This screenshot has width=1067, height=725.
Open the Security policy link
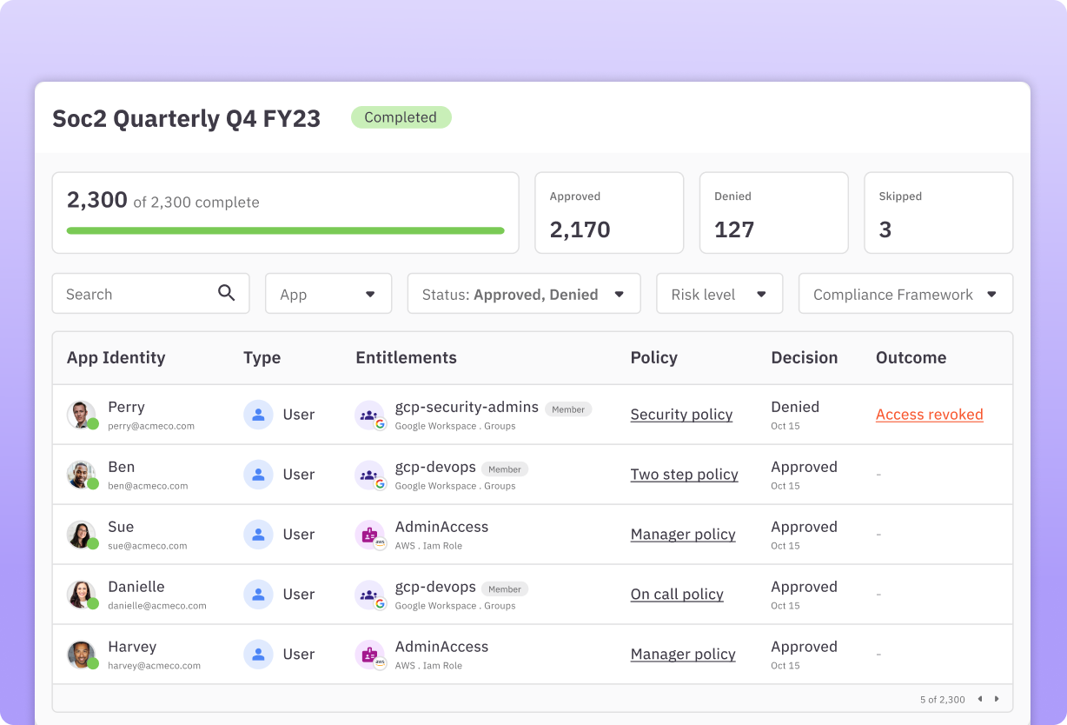[681, 415]
